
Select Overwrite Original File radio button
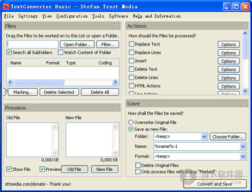131,123
